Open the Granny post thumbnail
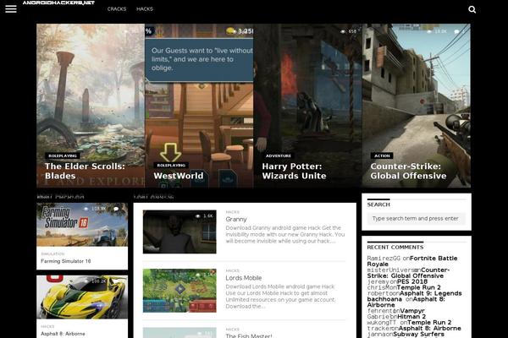 click(x=179, y=232)
